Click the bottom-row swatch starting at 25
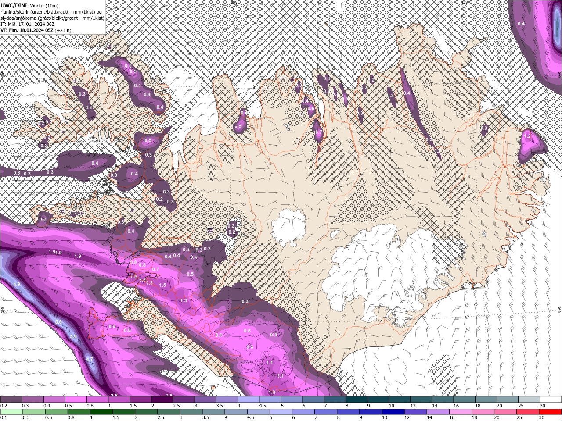Image resolution: width=562 pixels, height=421 pixels. coord(527,412)
